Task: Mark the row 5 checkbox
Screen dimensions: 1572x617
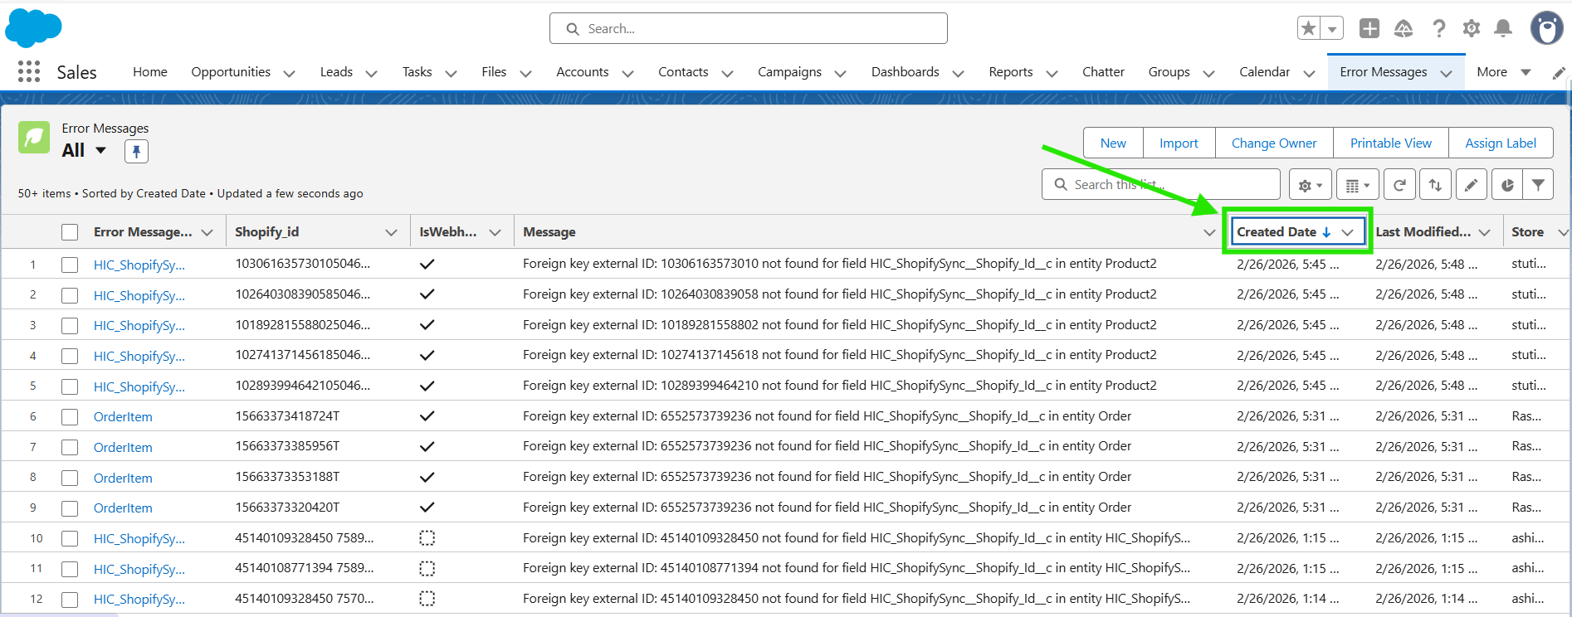Action: pos(70,386)
